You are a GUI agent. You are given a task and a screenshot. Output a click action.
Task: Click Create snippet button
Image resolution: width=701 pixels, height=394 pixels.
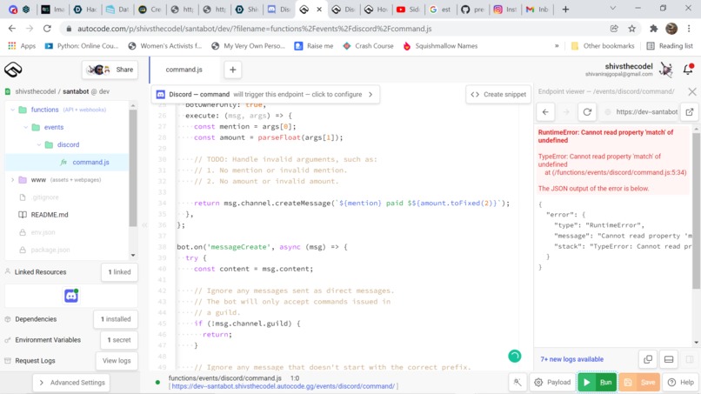[x=498, y=94]
